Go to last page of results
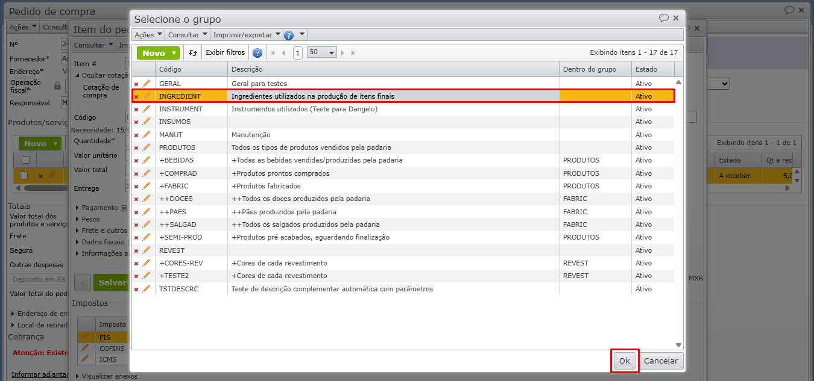 click(x=353, y=53)
